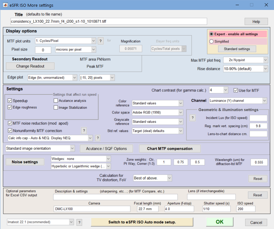Click the Cancel button
Image resolution: width=274 pixels, height=229 pixels.
[256, 223]
